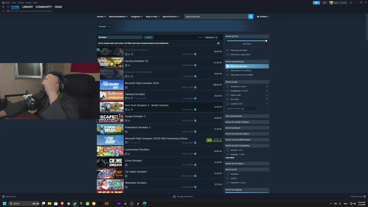Check the Verified Deck compatibility box

[228, 150]
